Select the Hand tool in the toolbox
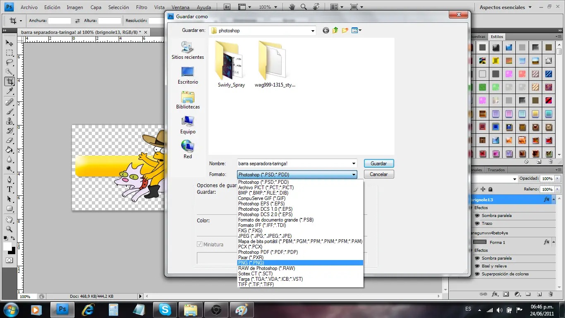The width and height of the screenshot is (565, 318). [x=9, y=219]
